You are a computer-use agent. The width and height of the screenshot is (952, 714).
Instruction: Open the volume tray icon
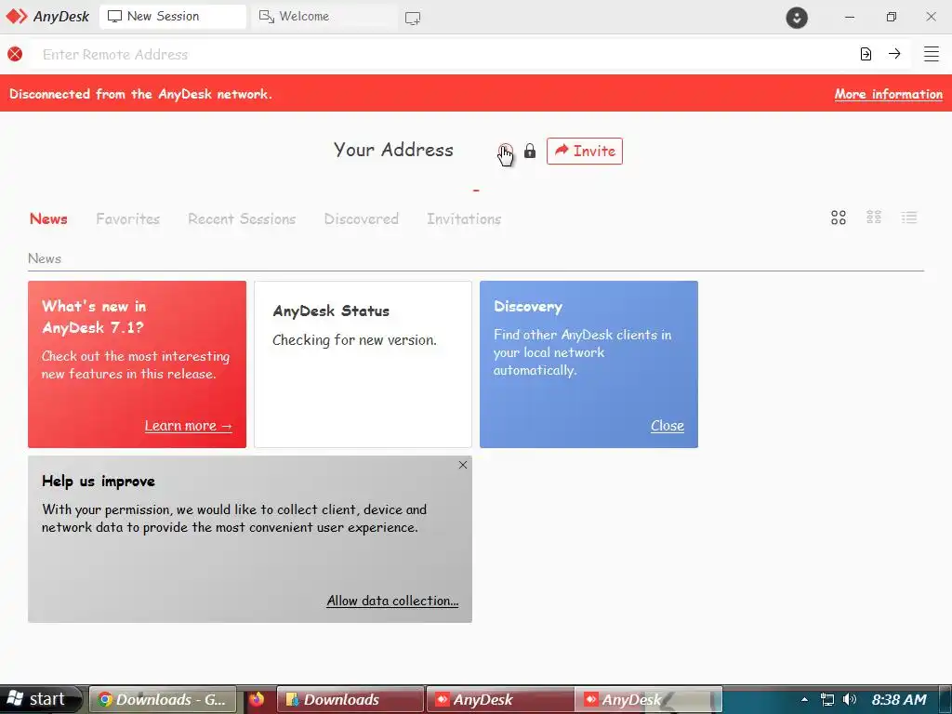click(x=850, y=699)
